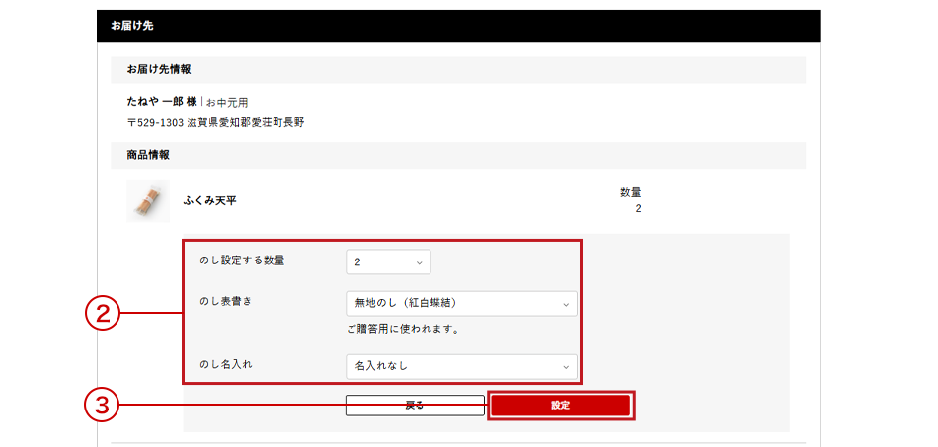Click the ふくみ天平 product thumbnail image
The width and height of the screenshot is (938, 447).
point(147,200)
